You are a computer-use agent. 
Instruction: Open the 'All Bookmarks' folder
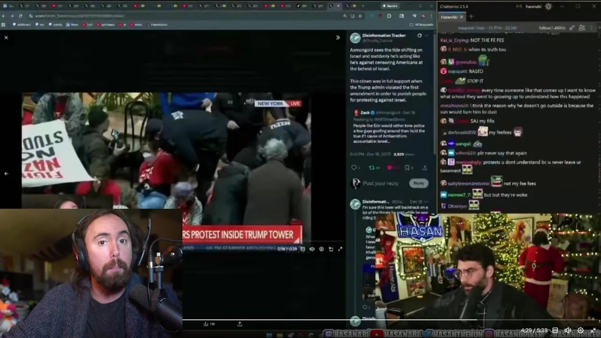tap(421, 24)
